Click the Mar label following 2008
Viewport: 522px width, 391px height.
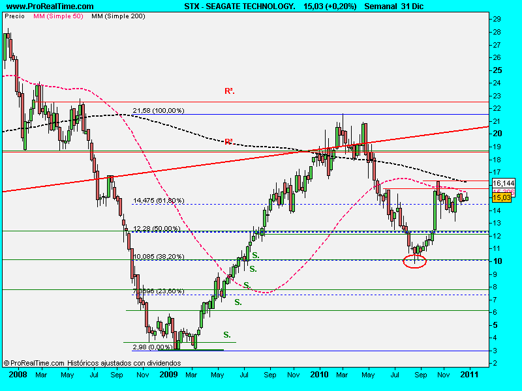pyautogui.click(x=41, y=375)
